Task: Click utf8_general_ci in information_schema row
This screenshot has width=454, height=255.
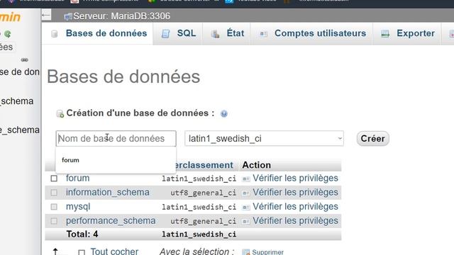Action: pyautogui.click(x=204, y=193)
